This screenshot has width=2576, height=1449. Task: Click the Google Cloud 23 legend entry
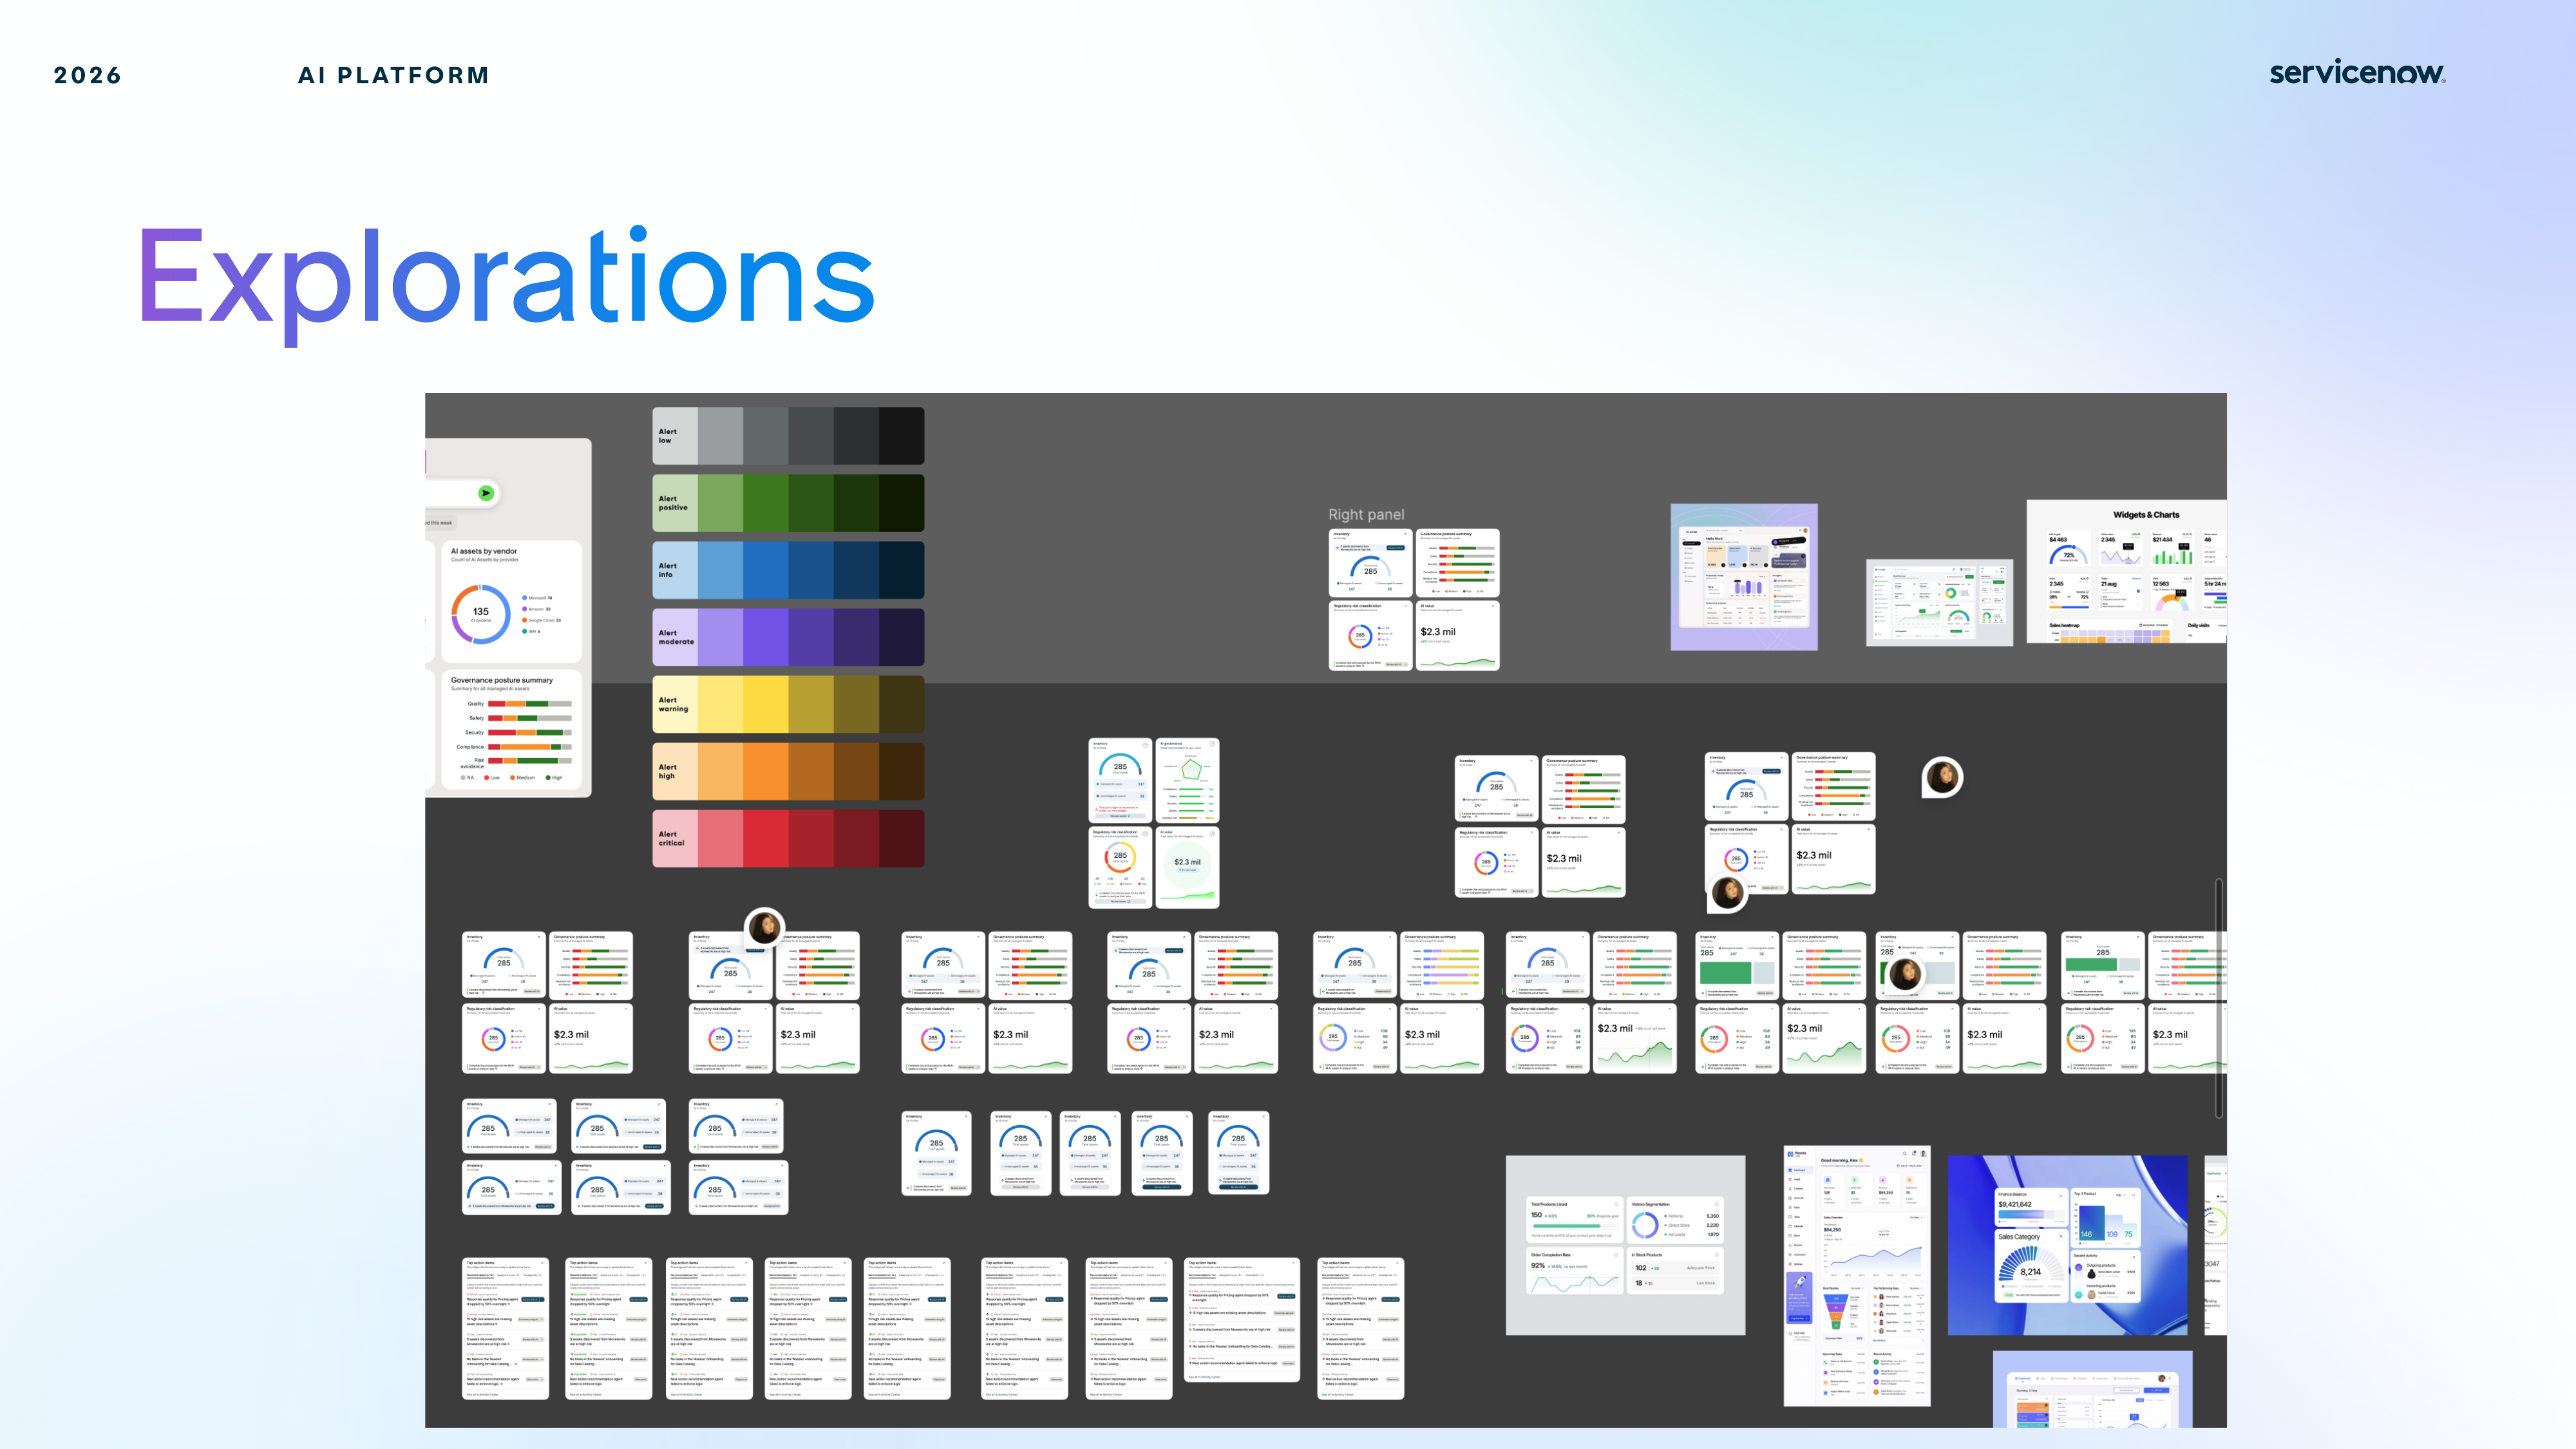click(x=541, y=620)
